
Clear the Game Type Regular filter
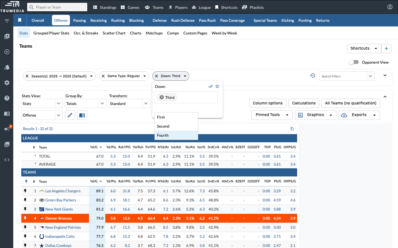tap(103, 76)
